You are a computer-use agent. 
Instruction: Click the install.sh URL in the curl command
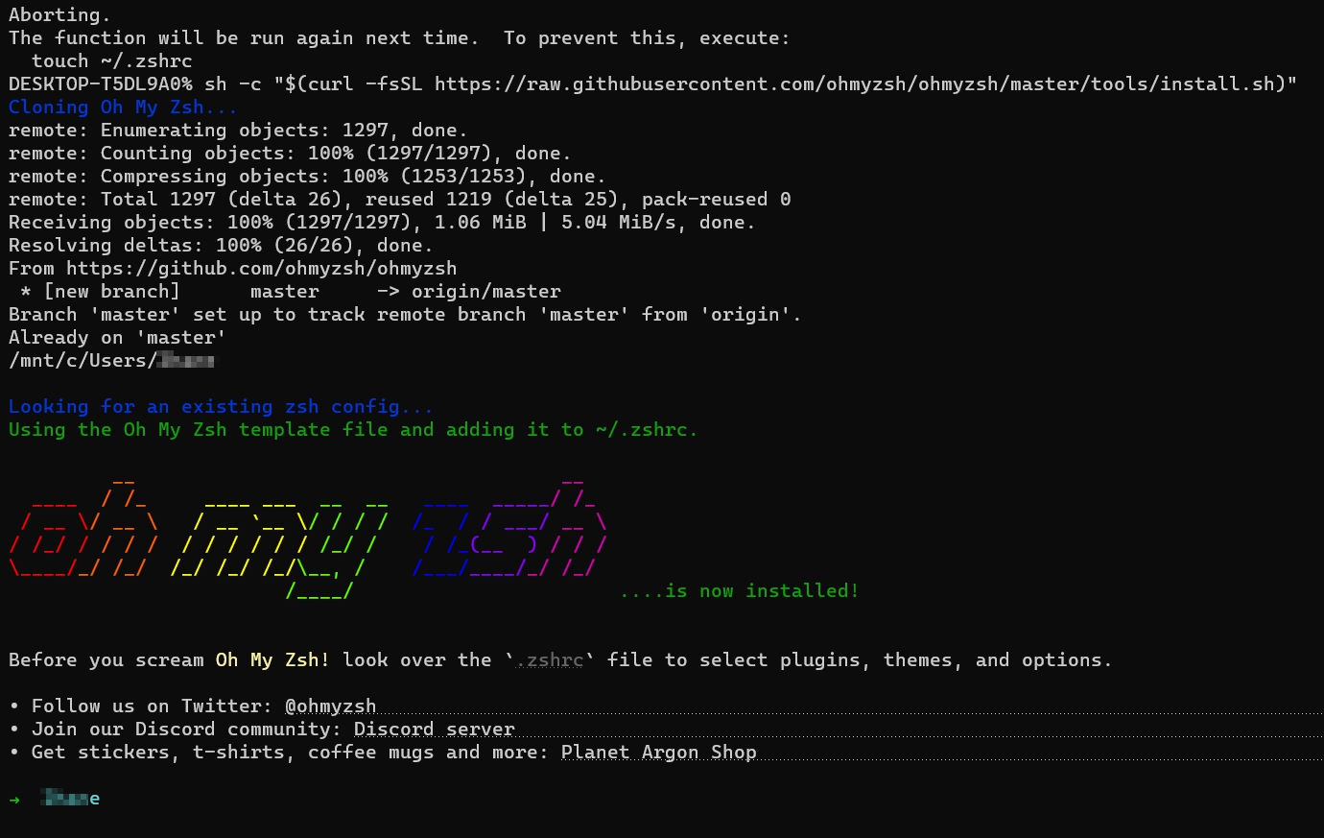click(x=856, y=84)
